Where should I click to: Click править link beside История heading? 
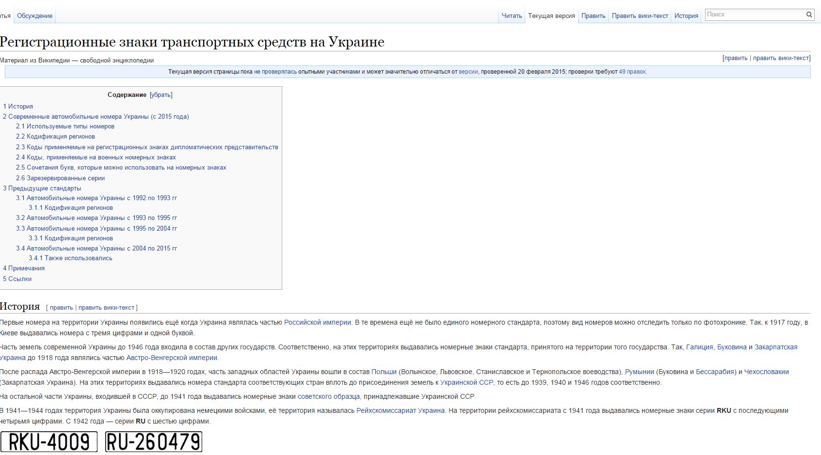pyautogui.click(x=61, y=308)
